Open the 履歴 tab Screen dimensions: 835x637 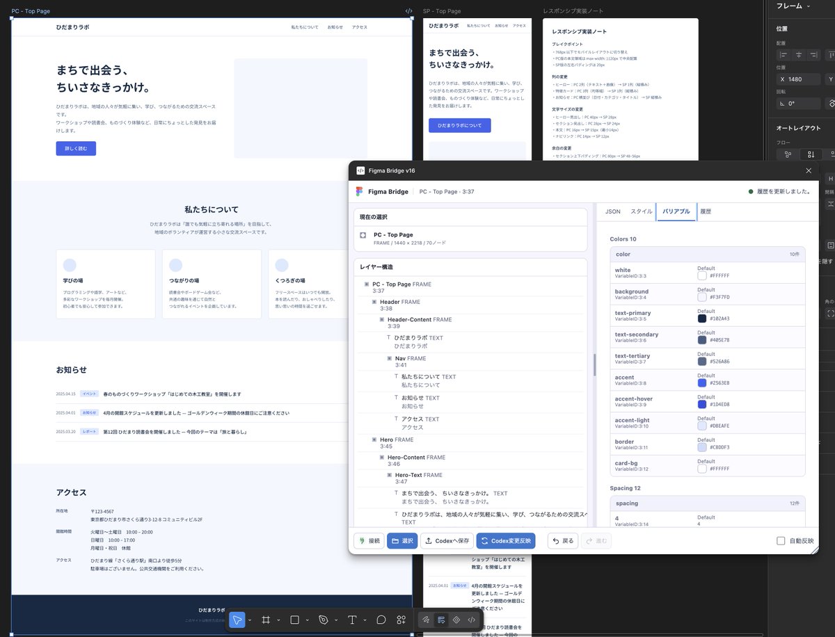[706, 211]
